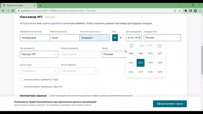This screenshot has height=114, width=203.
Task: Show previous year range in picker
Action: click(131, 46)
